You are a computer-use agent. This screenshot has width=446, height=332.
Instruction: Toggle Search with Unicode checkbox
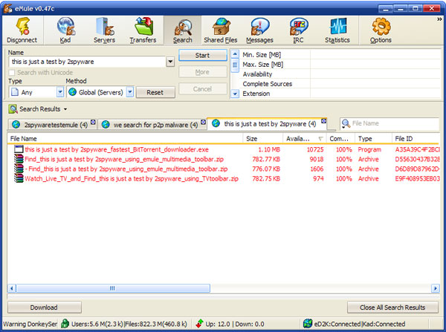[x=12, y=73]
